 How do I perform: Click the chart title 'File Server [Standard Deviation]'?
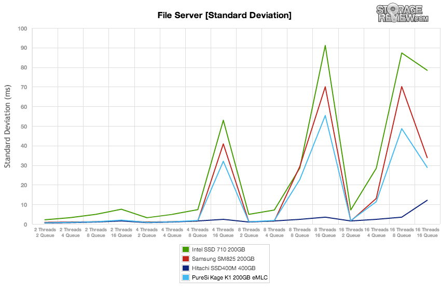click(225, 15)
